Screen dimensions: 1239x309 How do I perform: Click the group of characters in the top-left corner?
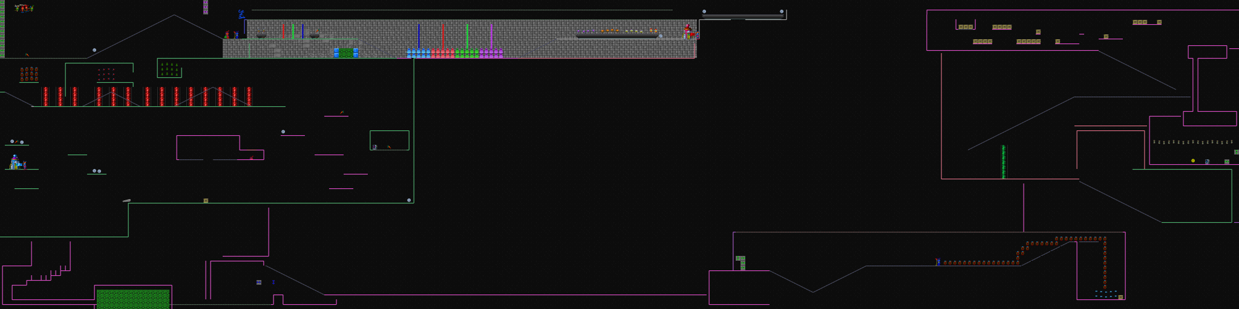[x=24, y=8]
